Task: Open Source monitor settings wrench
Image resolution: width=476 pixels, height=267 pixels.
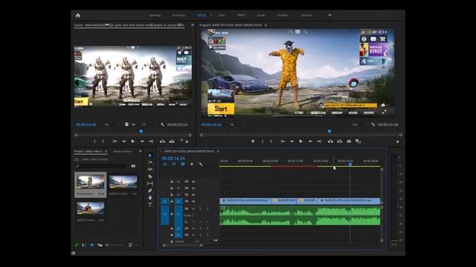Action: 163,125
